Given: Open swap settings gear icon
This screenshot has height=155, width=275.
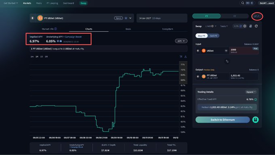Looking at the screenshot, I should click(x=245, y=26).
